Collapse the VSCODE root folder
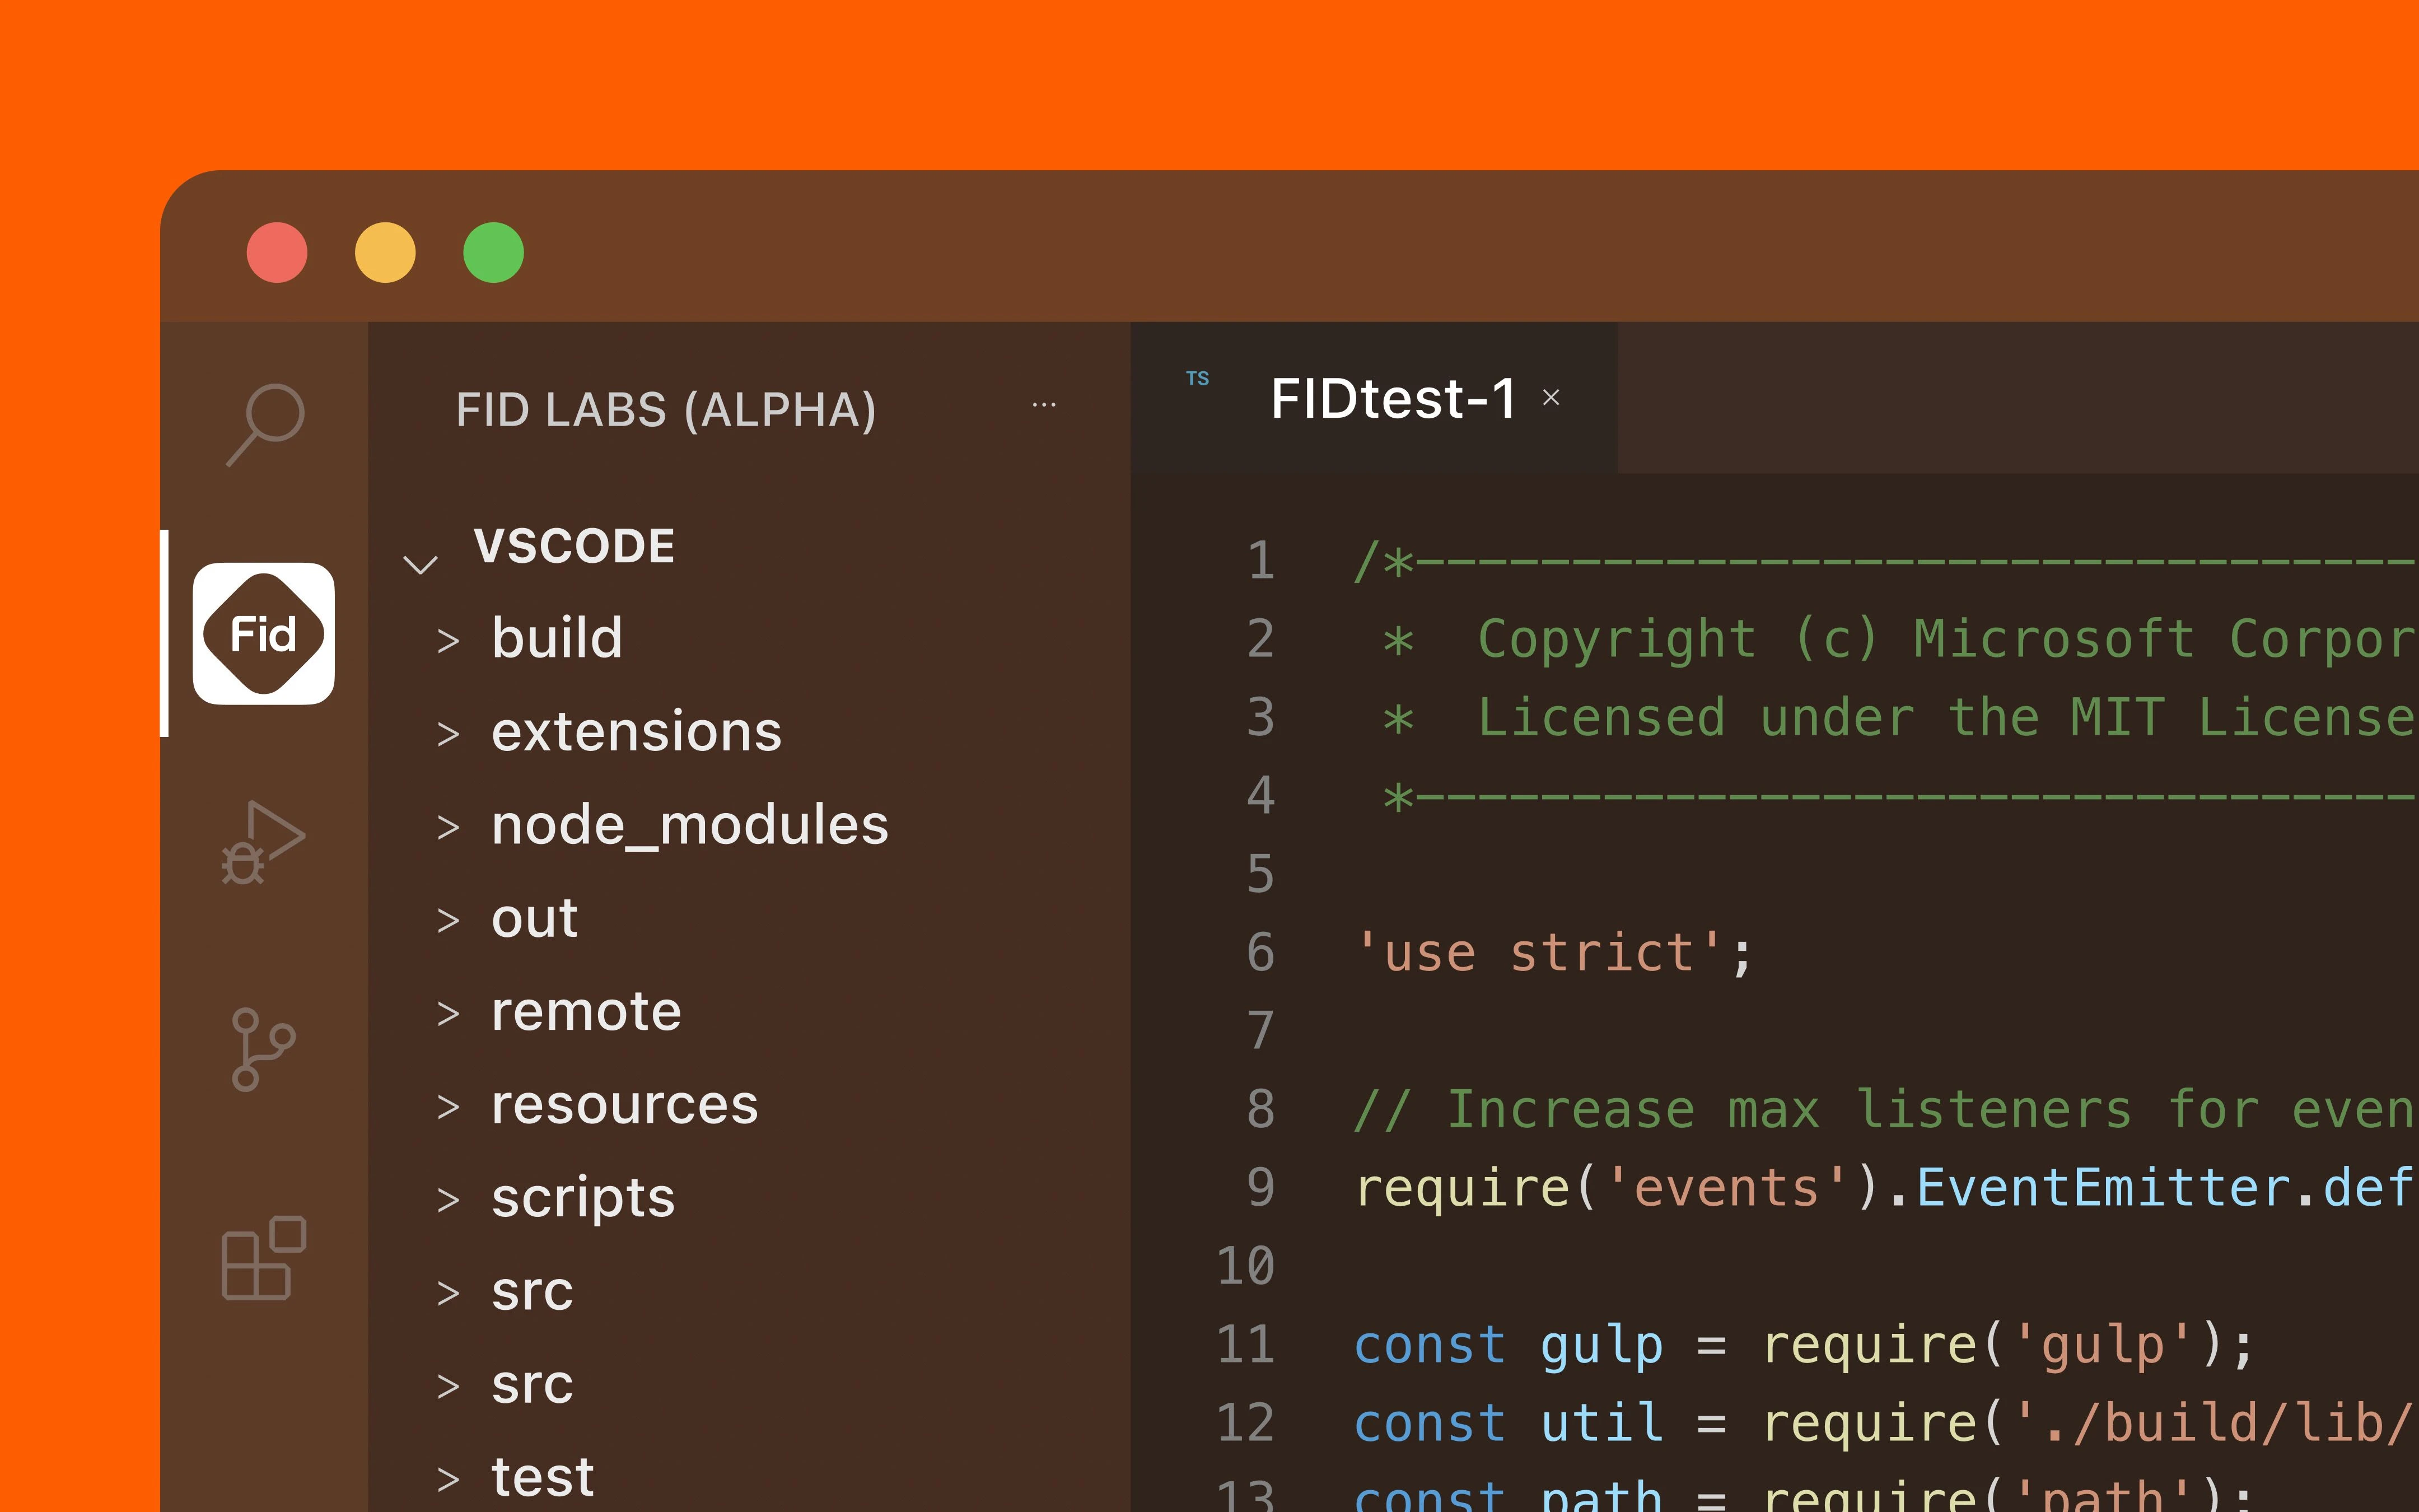The image size is (2419, 1512). [x=420, y=565]
